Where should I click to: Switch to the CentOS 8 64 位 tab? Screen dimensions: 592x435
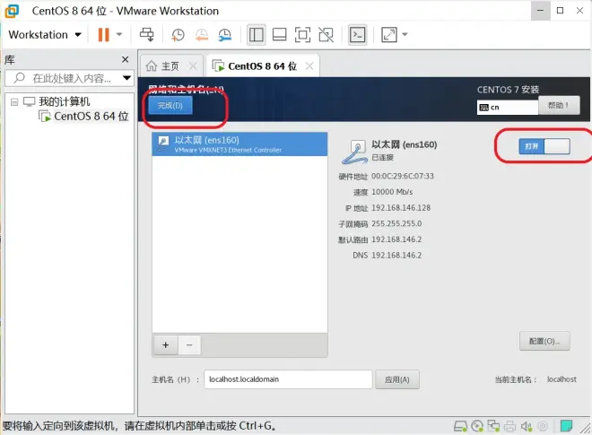point(262,66)
